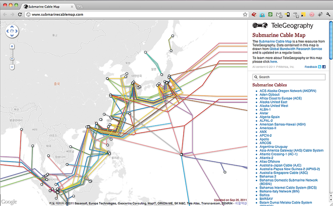Click the green sync extension icon
The image size is (333, 206).
[x=270, y=15]
